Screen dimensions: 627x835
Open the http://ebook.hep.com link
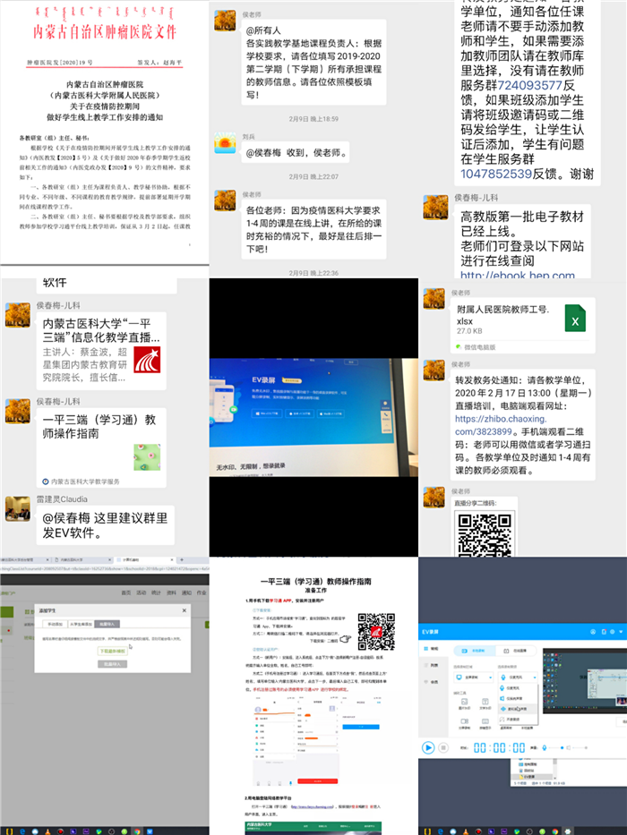tap(518, 274)
